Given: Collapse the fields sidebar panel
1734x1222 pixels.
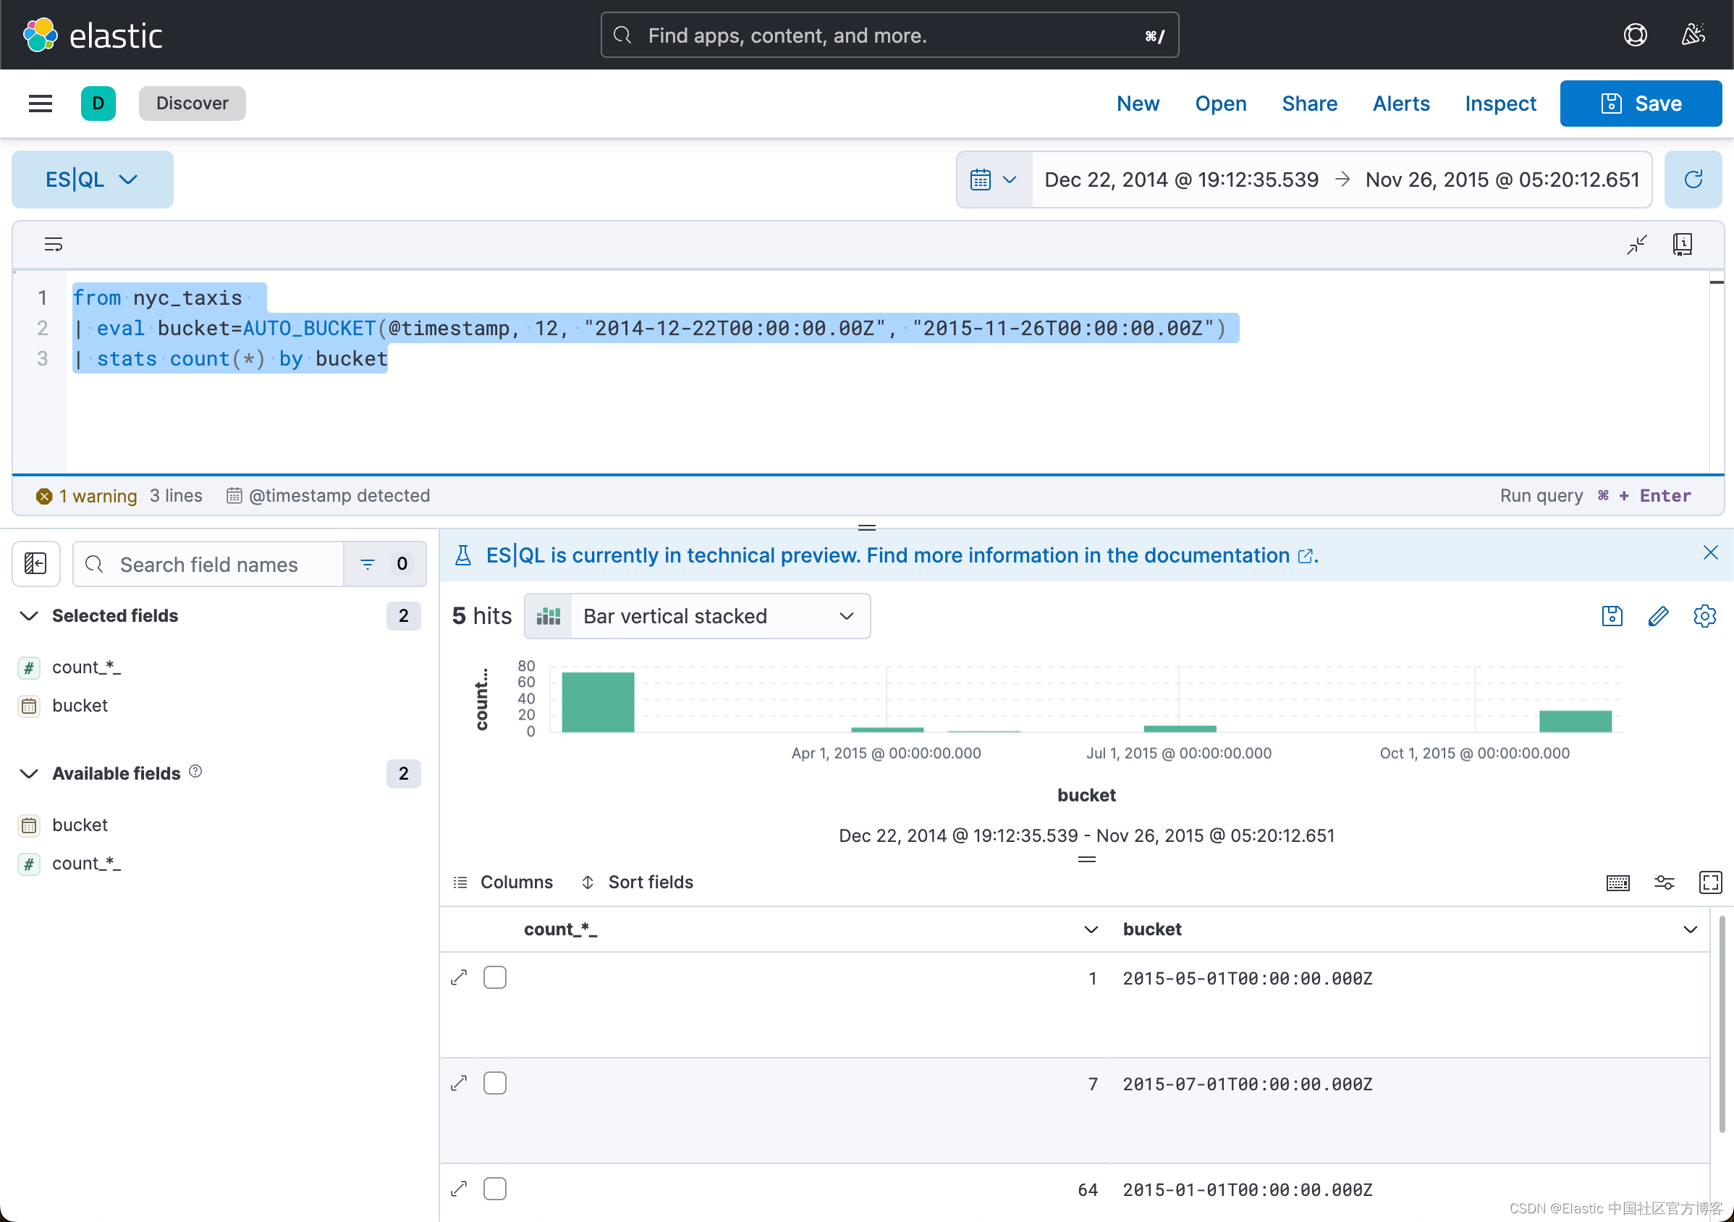Looking at the screenshot, I should 35,563.
